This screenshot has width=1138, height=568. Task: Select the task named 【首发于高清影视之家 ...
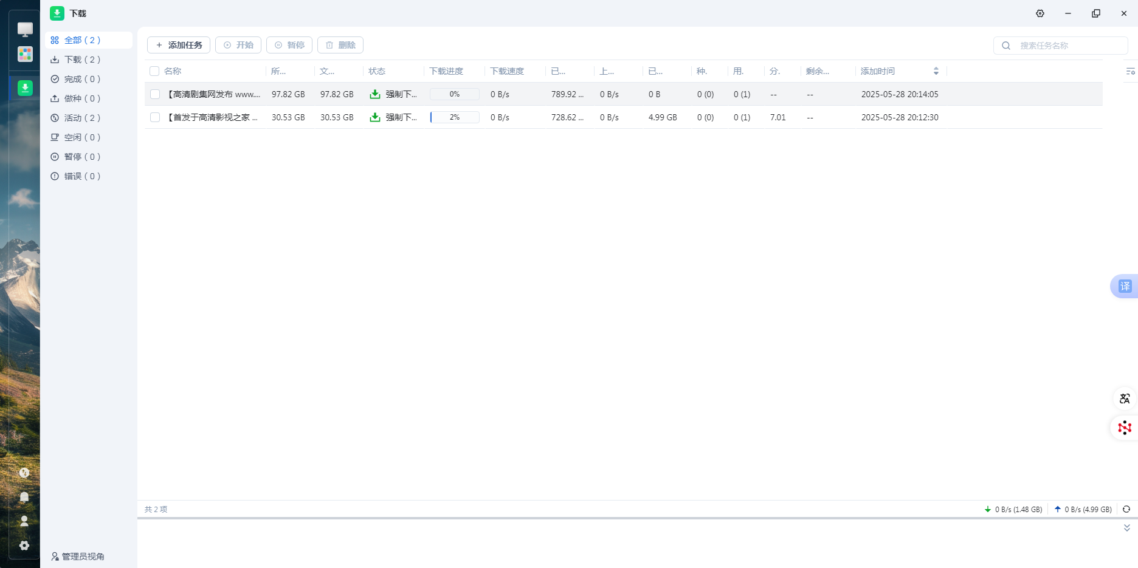tap(212, 117)
